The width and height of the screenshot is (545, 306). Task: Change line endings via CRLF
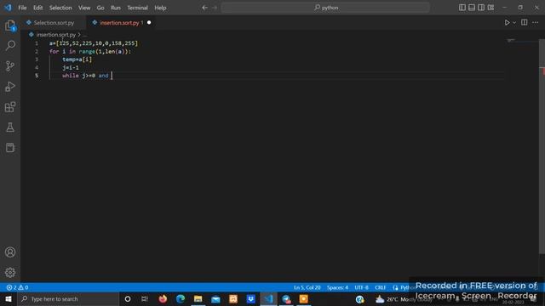pos(381,287)
